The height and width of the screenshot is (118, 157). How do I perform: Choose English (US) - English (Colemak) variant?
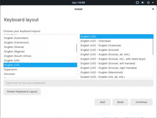pyautogui.click(x=117, y=46)
